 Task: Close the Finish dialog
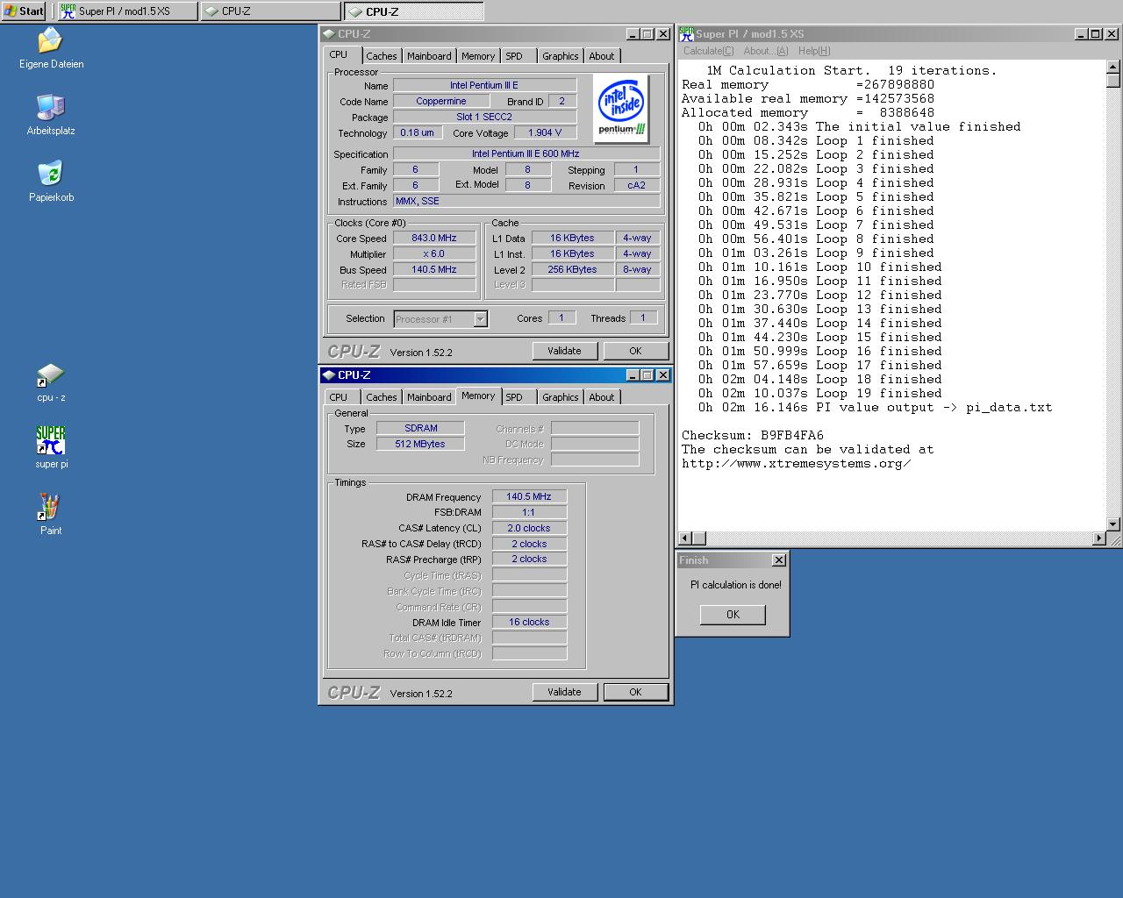(x=778, y=560)
